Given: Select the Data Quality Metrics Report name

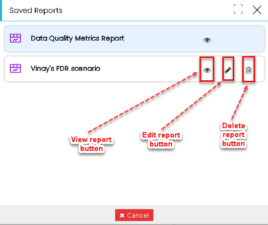Looking at the screenshot, I should [77, 39].
